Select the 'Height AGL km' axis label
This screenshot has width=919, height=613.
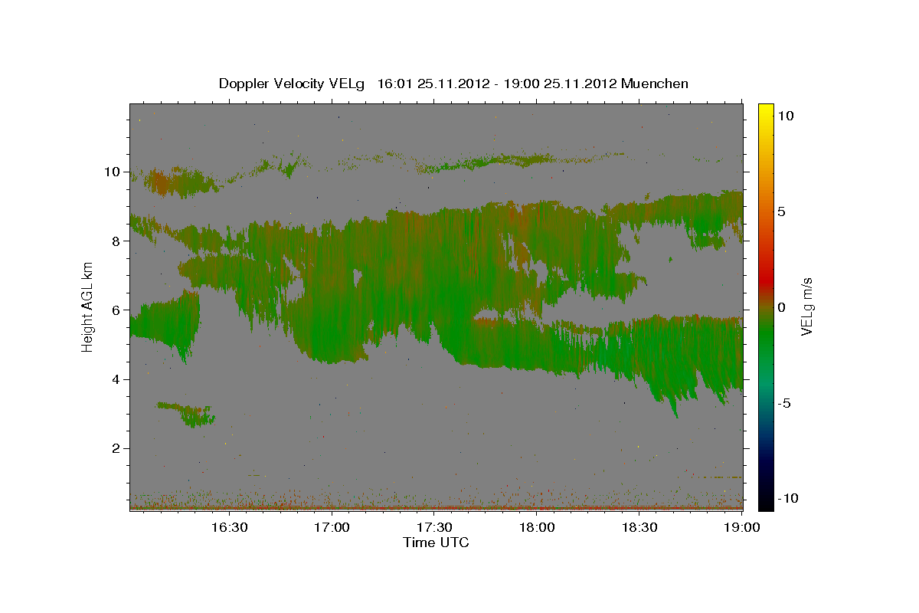pos(88,306)
